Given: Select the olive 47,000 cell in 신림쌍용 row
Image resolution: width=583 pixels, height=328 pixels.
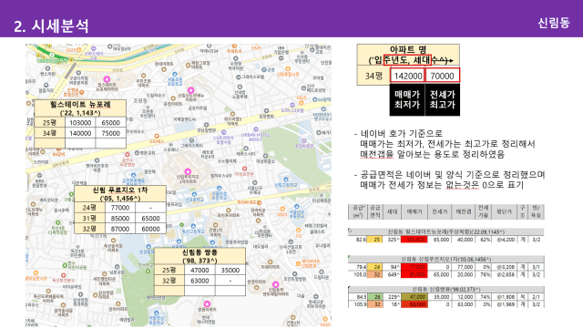Looking at the screenshot, I should [414, 297].
